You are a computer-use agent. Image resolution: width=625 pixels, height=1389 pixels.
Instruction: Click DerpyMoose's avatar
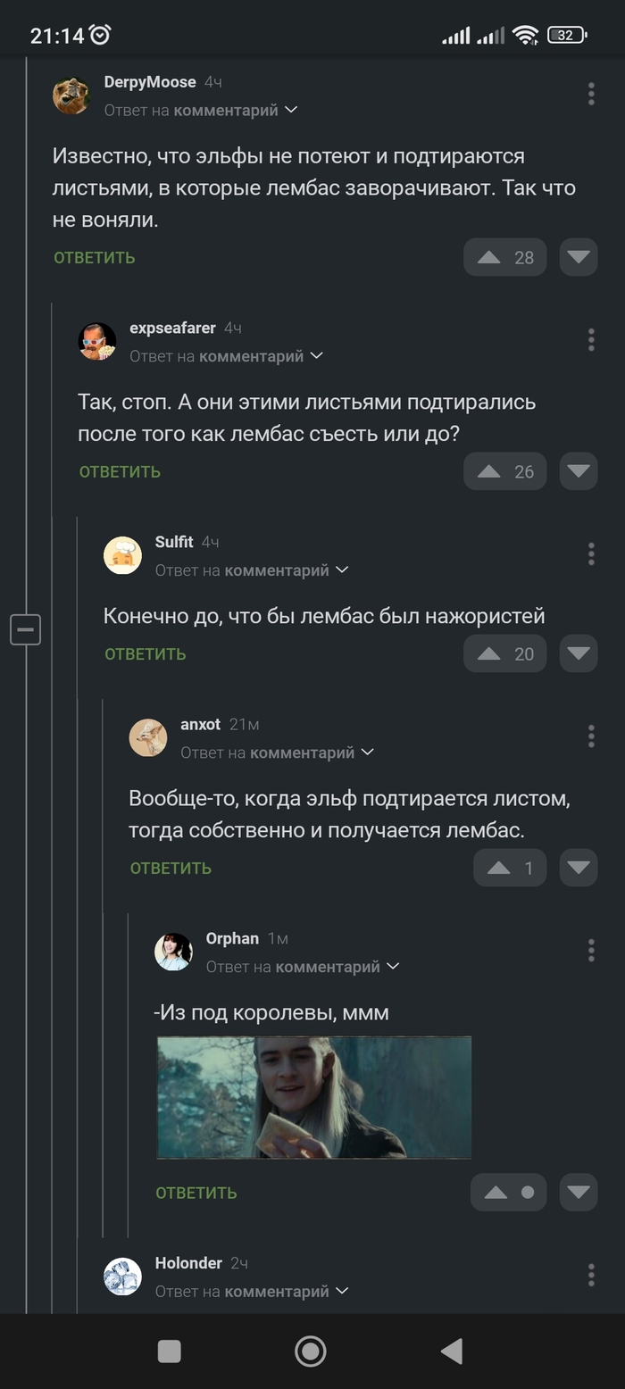(x=71, y=96)
